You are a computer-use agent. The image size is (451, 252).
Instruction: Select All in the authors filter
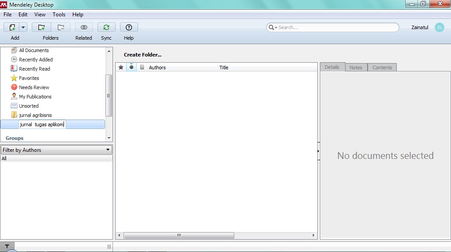tap(56, 158)
